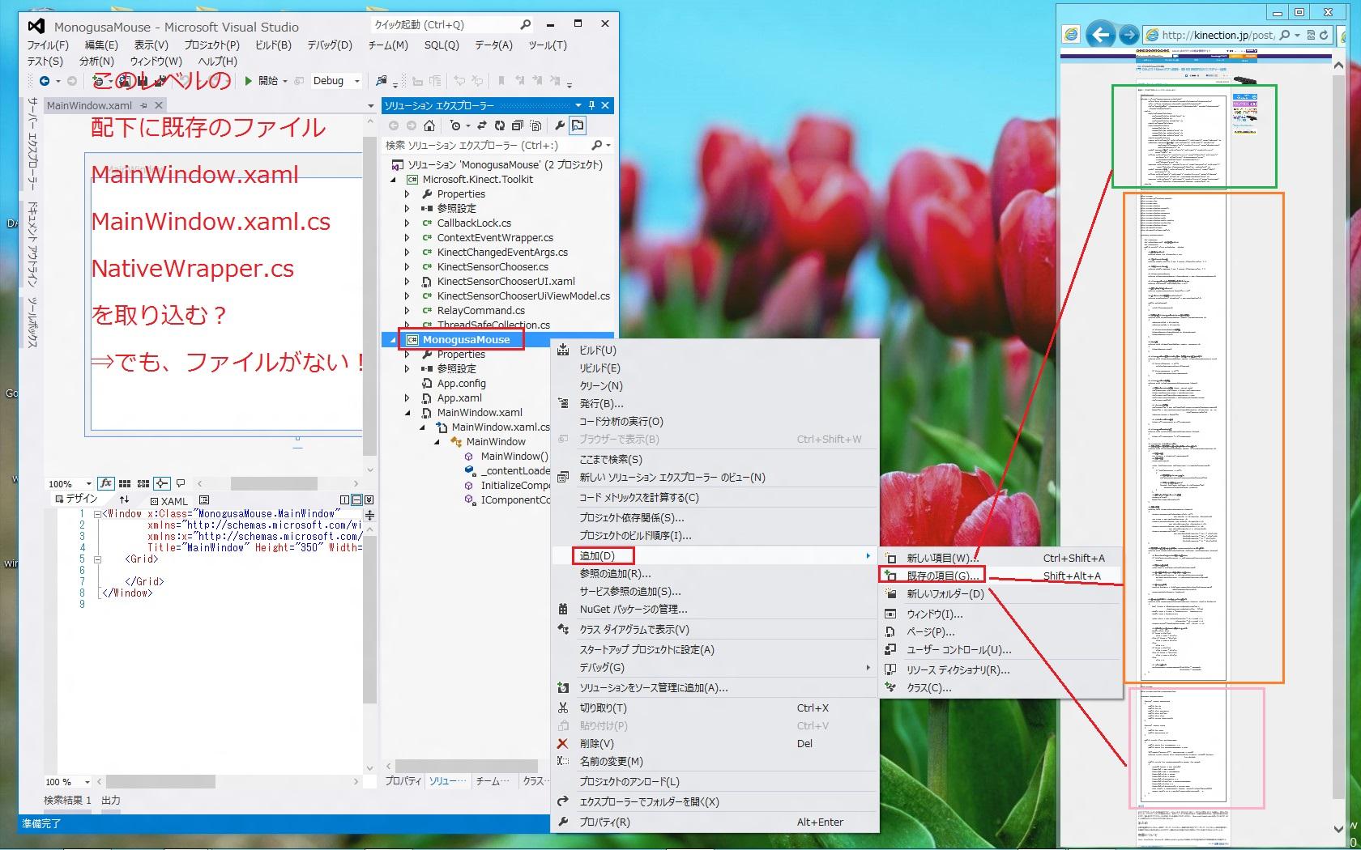Click the Internet Explorer back button
The width and height of the screenshot is (1361, 850).
pos(1099,34)
